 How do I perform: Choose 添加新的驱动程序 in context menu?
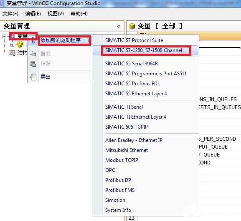pyautogui.click(x=61, y=40)
